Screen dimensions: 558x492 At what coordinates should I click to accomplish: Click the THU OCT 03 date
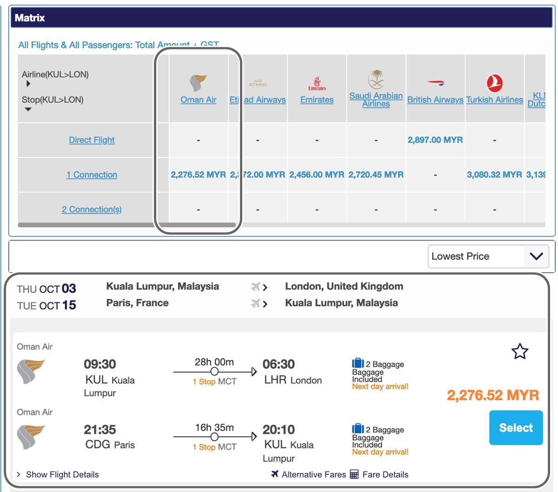pos(46,289)
